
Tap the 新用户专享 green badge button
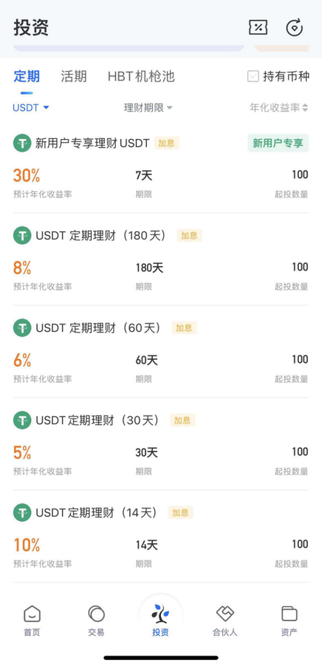pyautogui.click(x=278, y=143)
